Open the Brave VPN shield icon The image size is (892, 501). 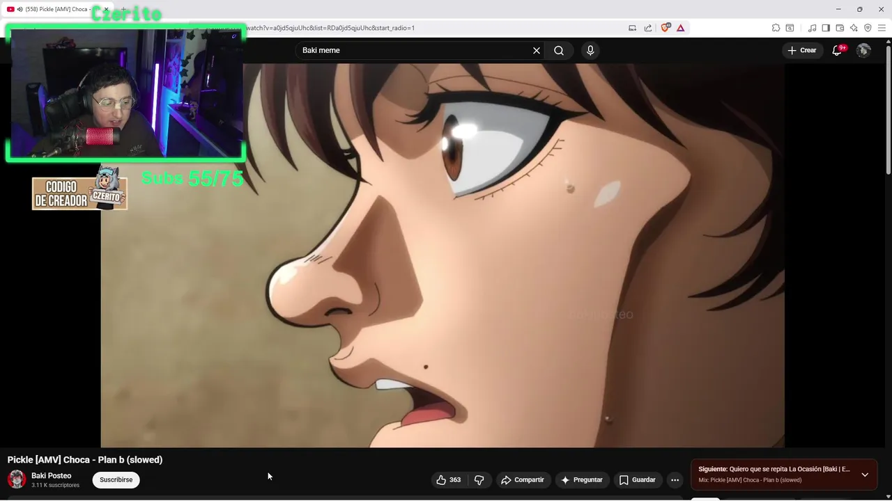868,28
